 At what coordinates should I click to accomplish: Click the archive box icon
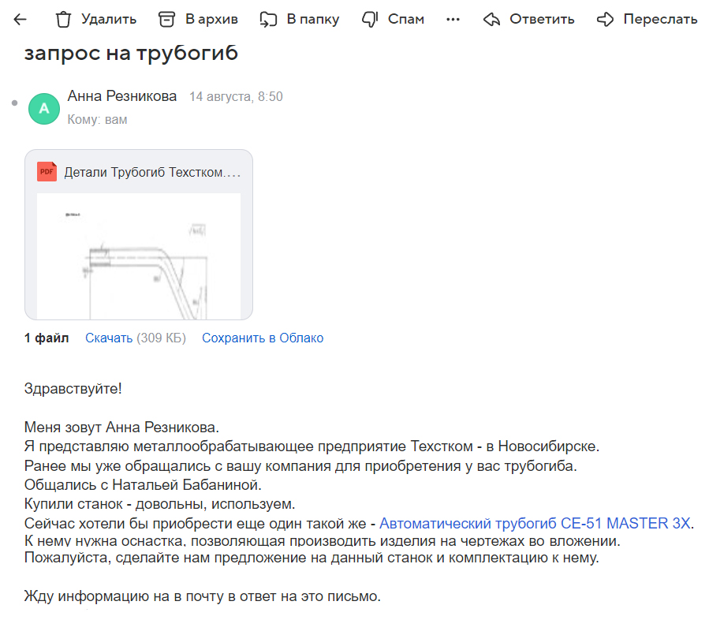(166, 20)
